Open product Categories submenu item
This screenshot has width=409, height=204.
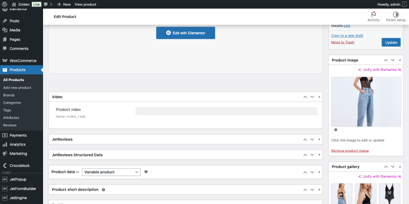click(x=12, y=103)
